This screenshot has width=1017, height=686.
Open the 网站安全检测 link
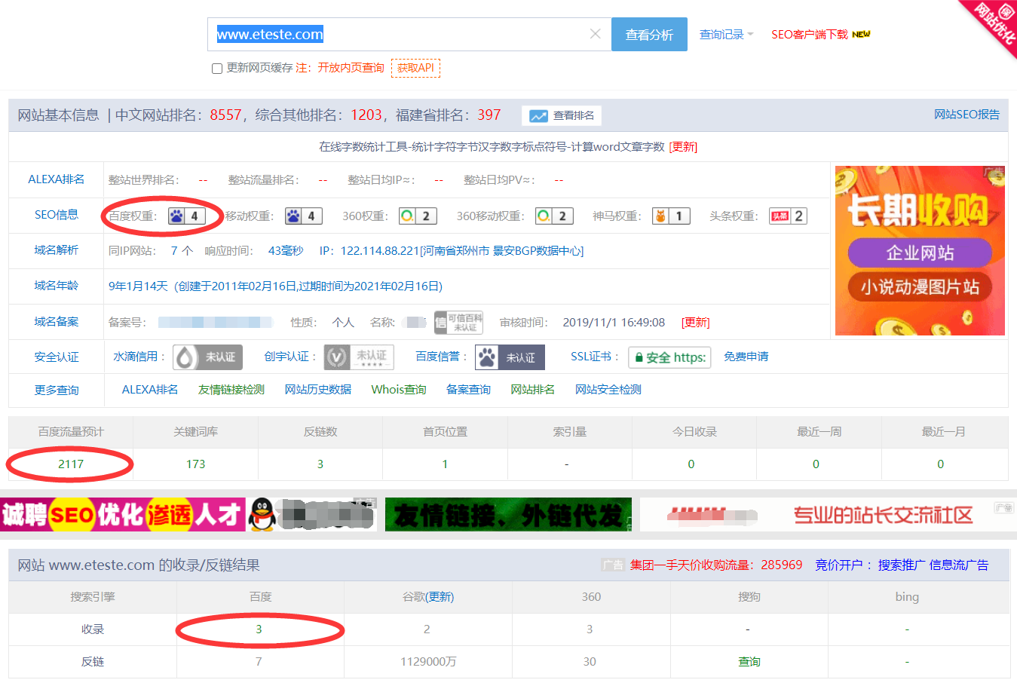click(608, 390)
